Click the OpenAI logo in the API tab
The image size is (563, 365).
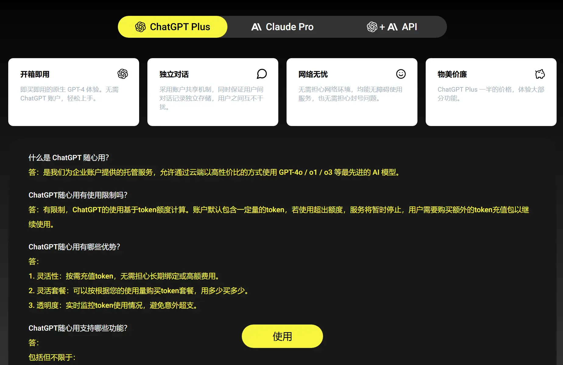click(x=372, y=27)
